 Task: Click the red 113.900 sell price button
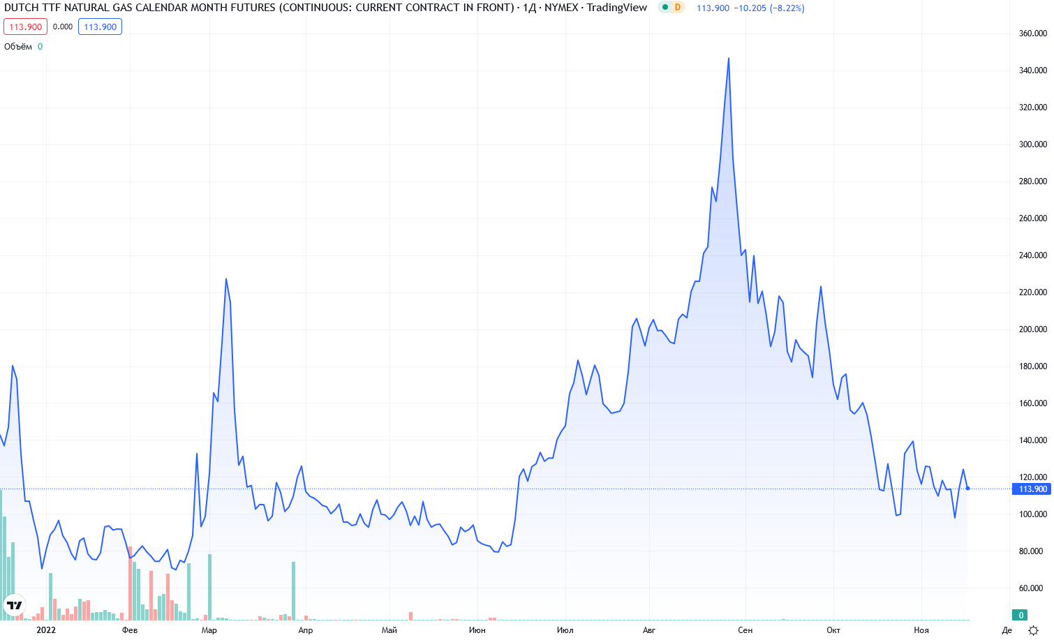point(26,27)
